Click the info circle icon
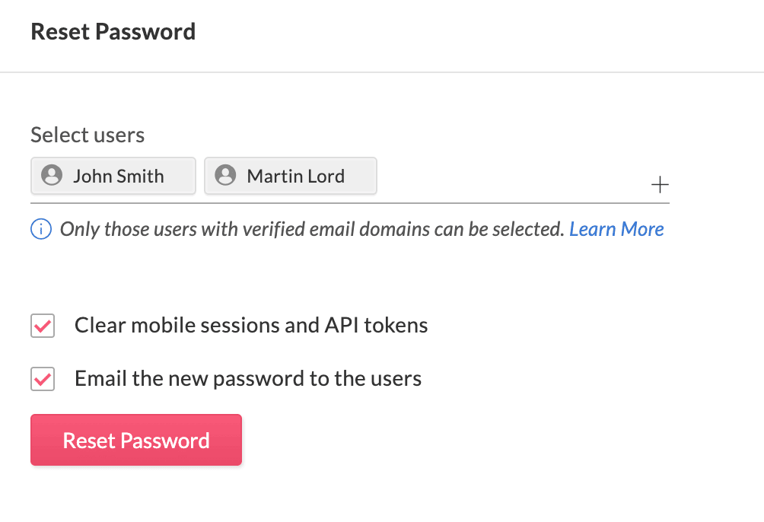This screenshot has height=522, width=764. 41,229
